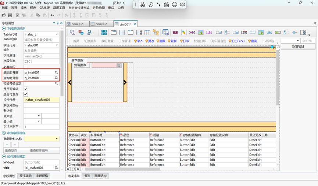The width and height of the screenshot is (318, 186).
Task: Collapse the 串查字段设定 section
Action: (4, 133)
